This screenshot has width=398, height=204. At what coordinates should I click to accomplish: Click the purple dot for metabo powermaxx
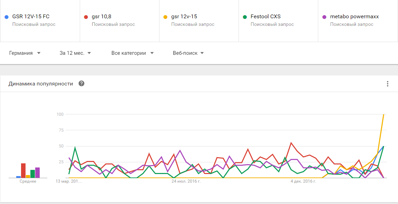point(324,17)
